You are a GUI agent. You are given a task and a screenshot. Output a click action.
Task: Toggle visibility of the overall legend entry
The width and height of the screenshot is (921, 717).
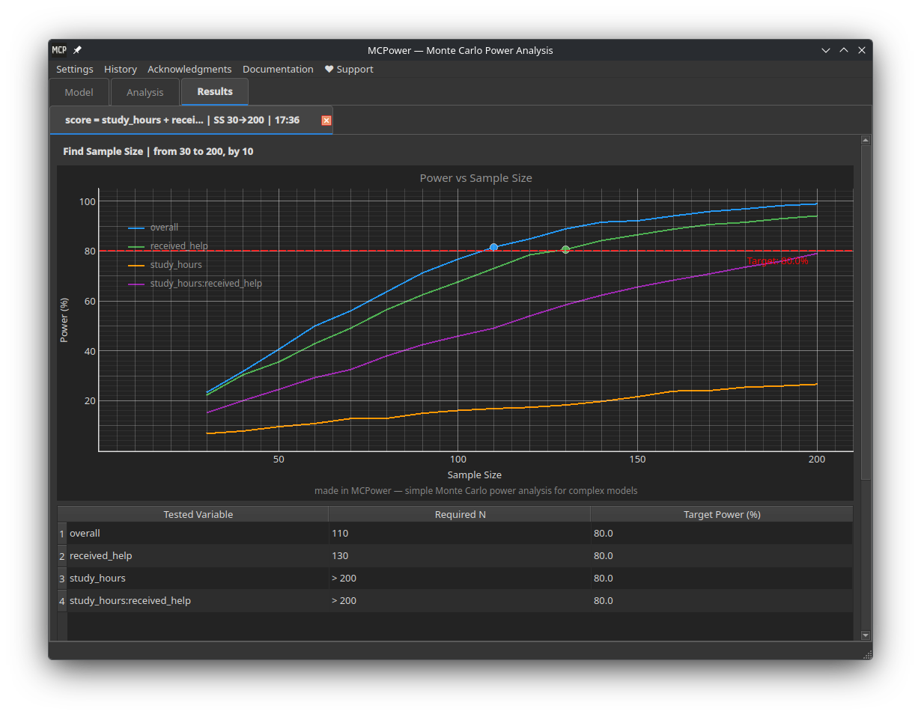tap(165, 227)
